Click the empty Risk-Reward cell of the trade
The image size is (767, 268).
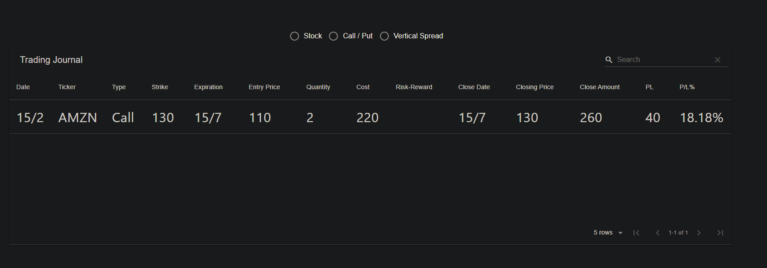point(414,117)
